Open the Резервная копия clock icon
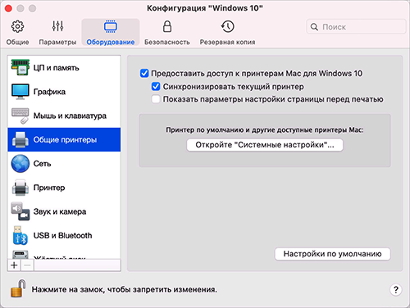Image resolution: width=410 pixels, height=308 pixels. click(x=227, y=26)
